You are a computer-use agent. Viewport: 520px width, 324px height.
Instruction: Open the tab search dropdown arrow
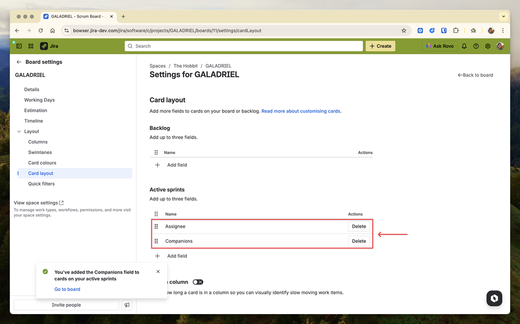503,16
